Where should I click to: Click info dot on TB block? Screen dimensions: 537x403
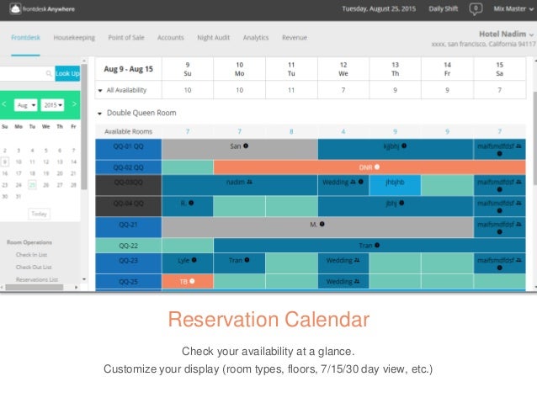coord(192,281)
